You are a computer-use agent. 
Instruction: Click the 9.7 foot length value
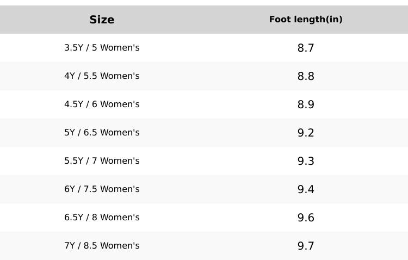(x=306, y=246)
